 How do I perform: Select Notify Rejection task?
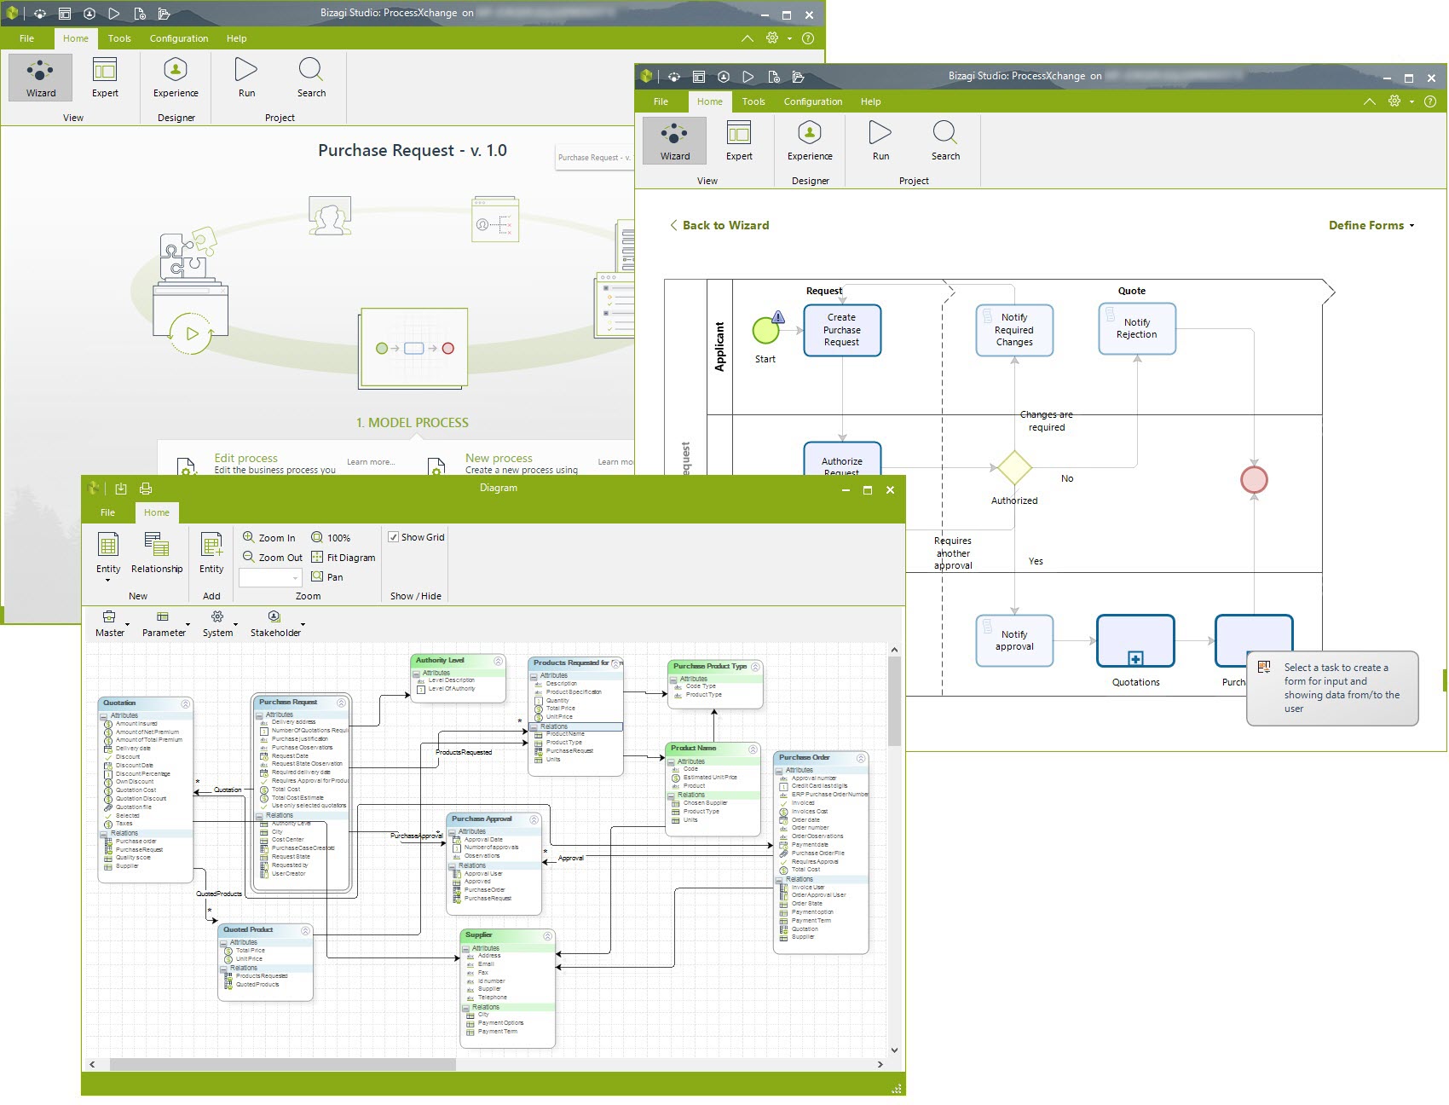coord(1137,328)
